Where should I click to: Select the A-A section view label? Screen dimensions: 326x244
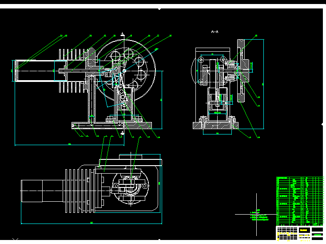pos(215,32)
